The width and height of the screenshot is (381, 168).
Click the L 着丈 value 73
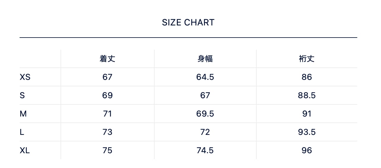(107, 132)
